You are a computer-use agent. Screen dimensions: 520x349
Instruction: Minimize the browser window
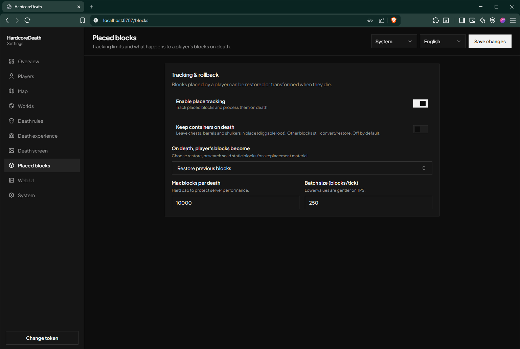(x=481, y=7)
